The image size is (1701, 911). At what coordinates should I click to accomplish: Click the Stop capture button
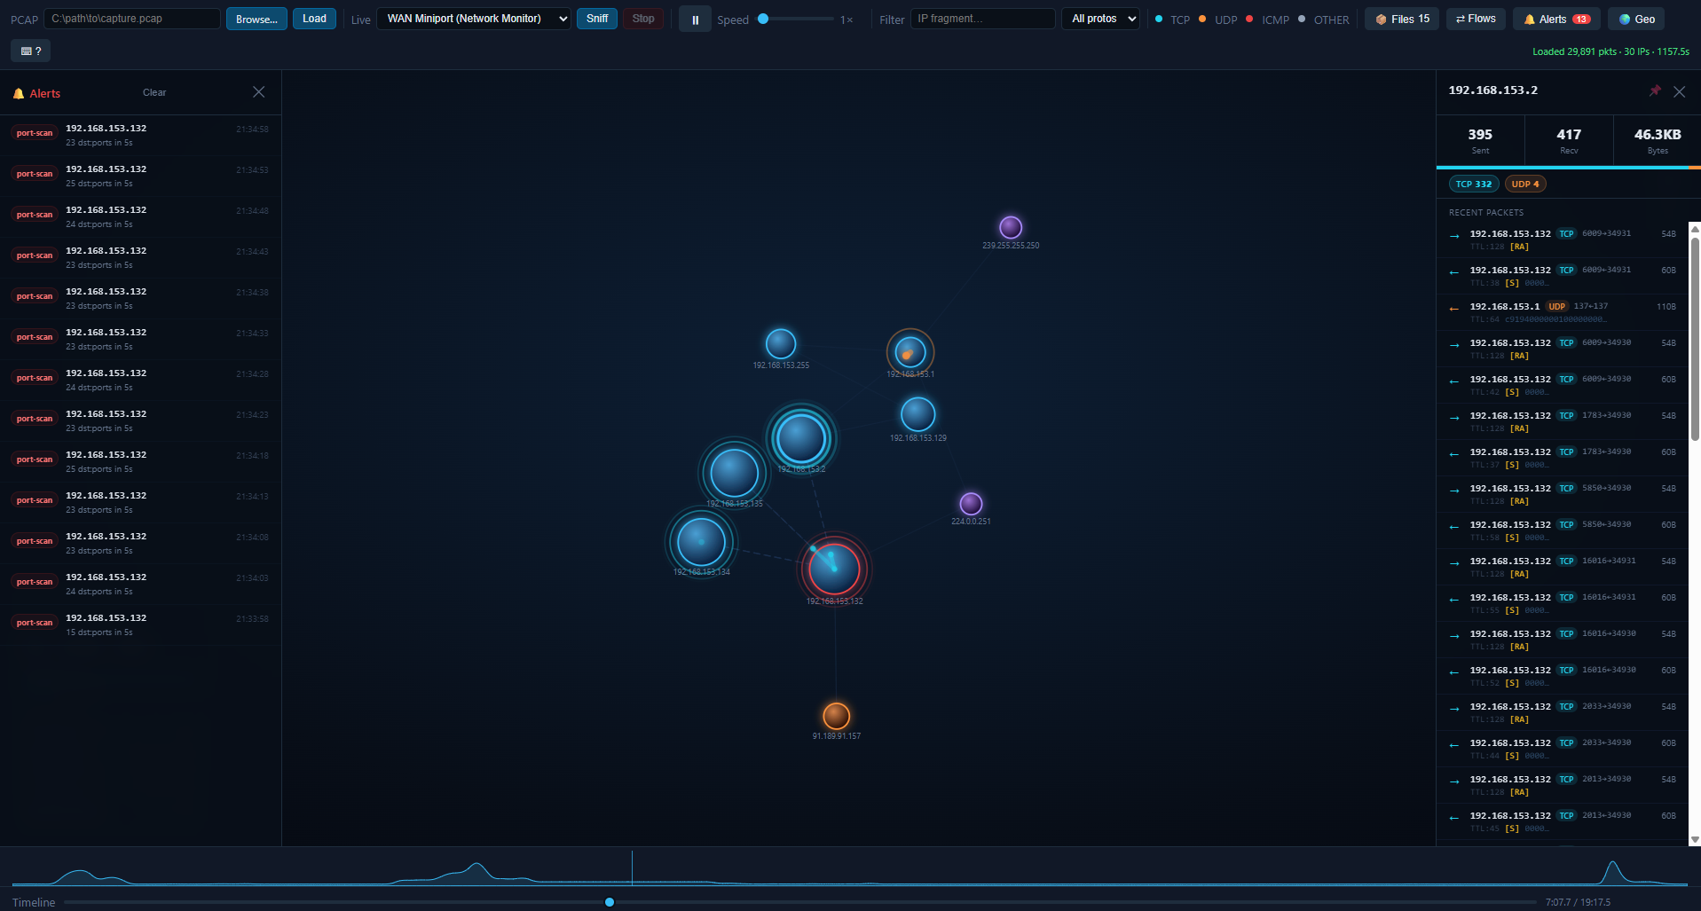pos(643,19)
